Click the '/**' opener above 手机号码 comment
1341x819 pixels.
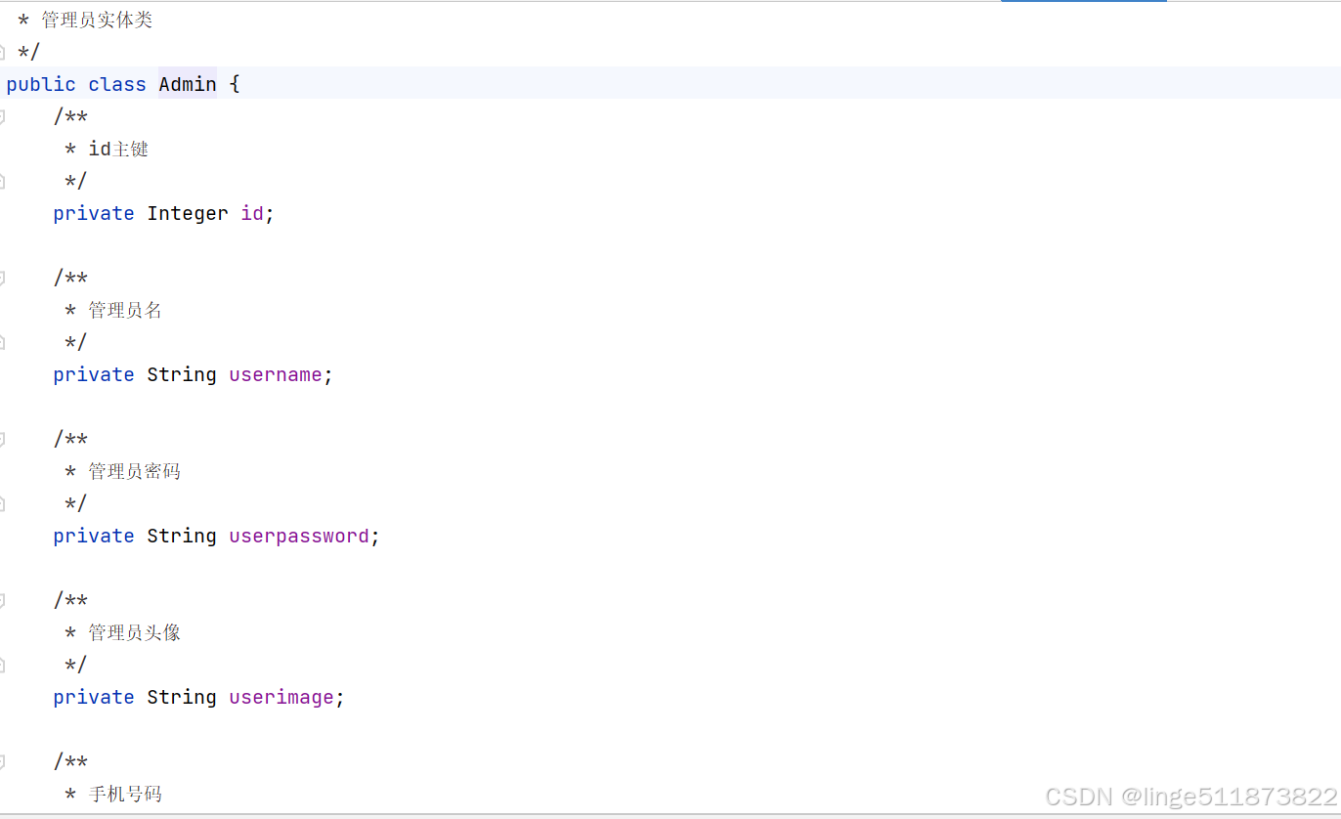click(70, 761)
